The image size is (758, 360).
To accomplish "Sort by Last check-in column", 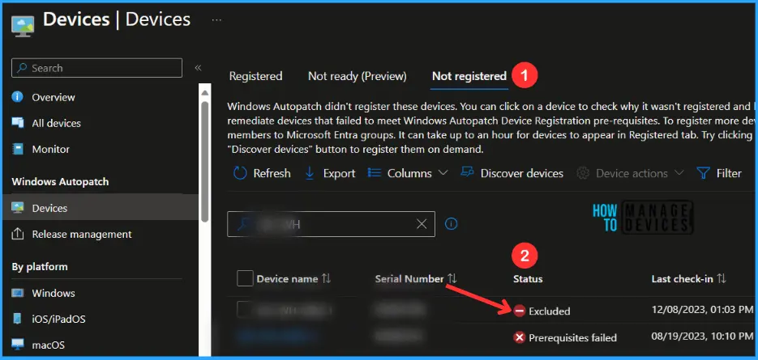I will [x=689, y=279].
